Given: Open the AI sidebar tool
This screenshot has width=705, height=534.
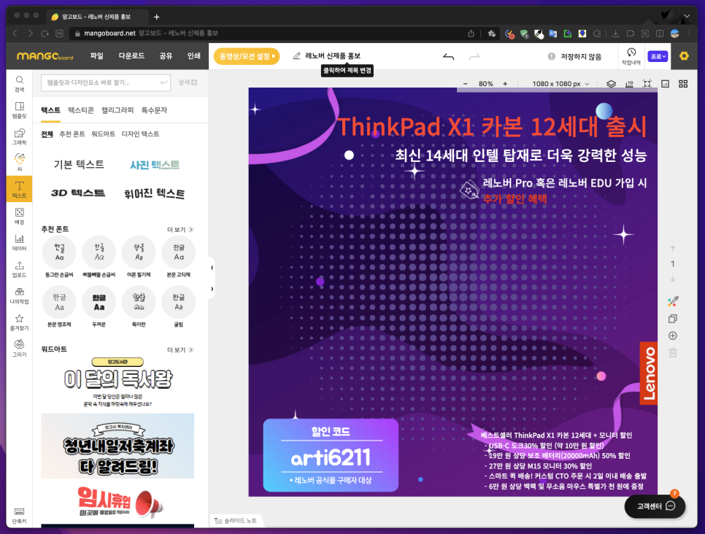Looking at the screenshot, I should [x=19, y=163].
